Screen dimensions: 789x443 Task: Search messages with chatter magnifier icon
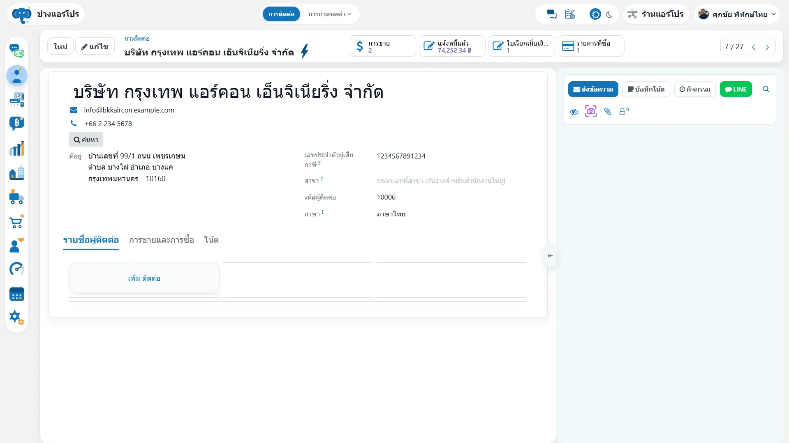(x=766, y=89)
